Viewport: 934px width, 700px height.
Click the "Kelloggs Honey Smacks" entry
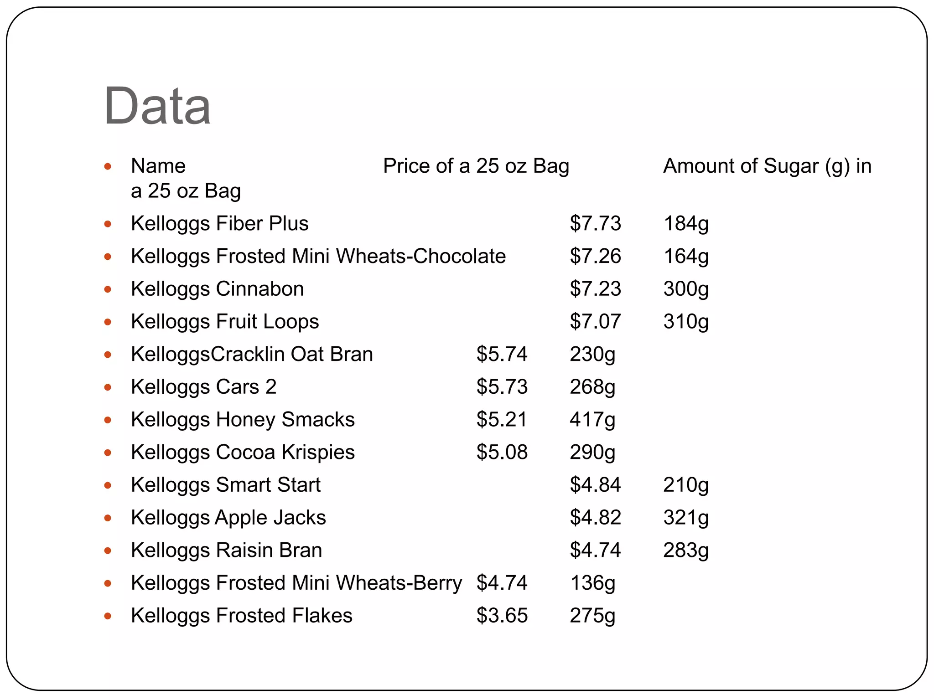243,420
